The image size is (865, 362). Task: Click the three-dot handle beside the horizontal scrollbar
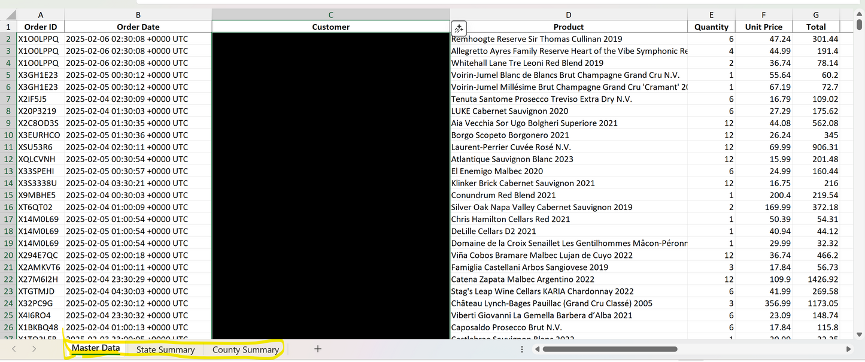[x=522, y=349]
